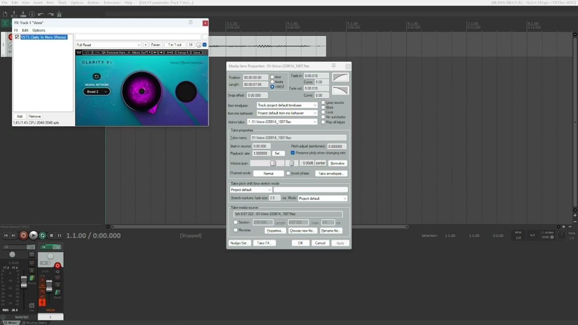578x325 pixels.
Task: Open the FX menu in FX window
Action: [x=16, y=30]
